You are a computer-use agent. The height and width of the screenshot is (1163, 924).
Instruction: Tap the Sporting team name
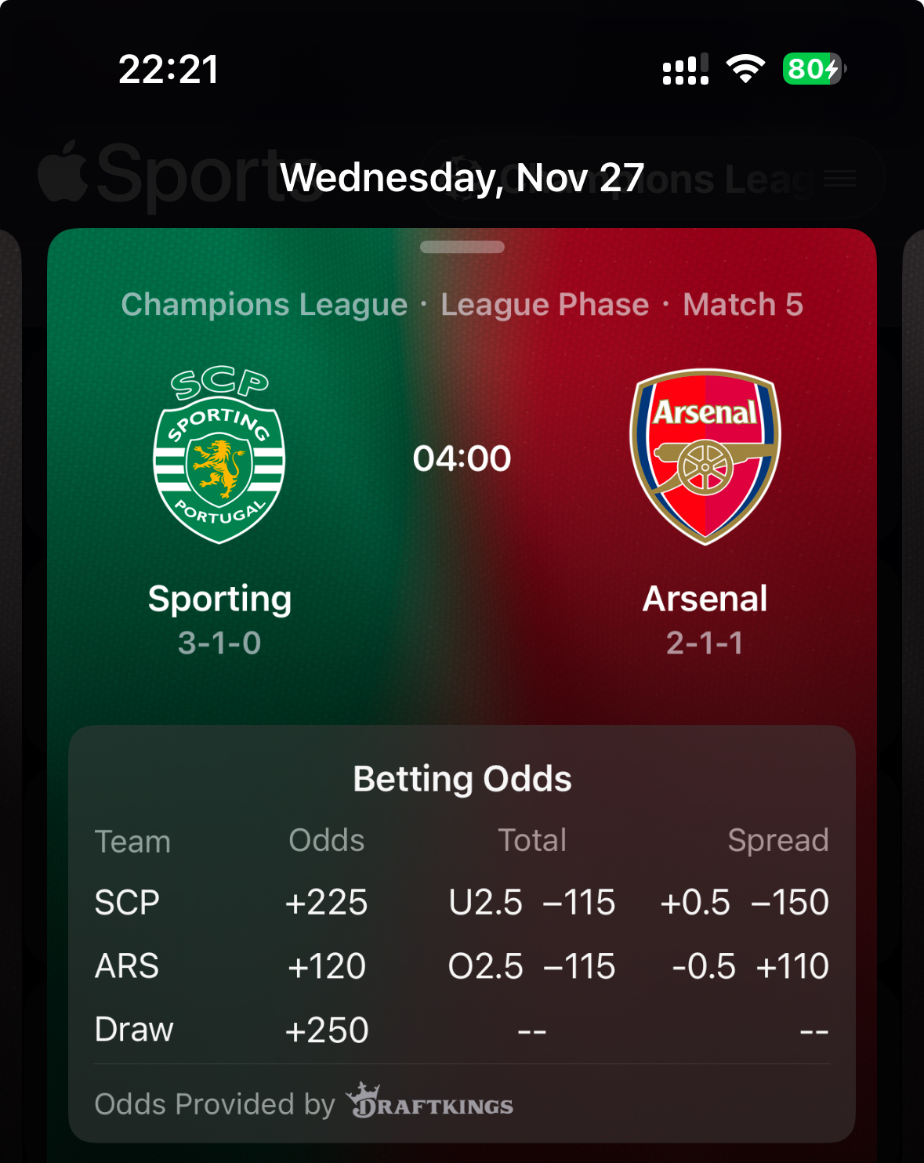[220, 599]
